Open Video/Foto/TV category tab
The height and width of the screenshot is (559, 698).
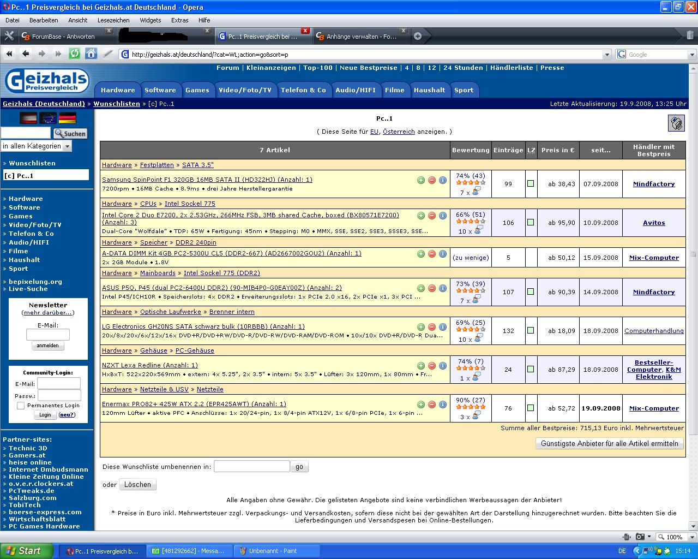coord(245,90)
